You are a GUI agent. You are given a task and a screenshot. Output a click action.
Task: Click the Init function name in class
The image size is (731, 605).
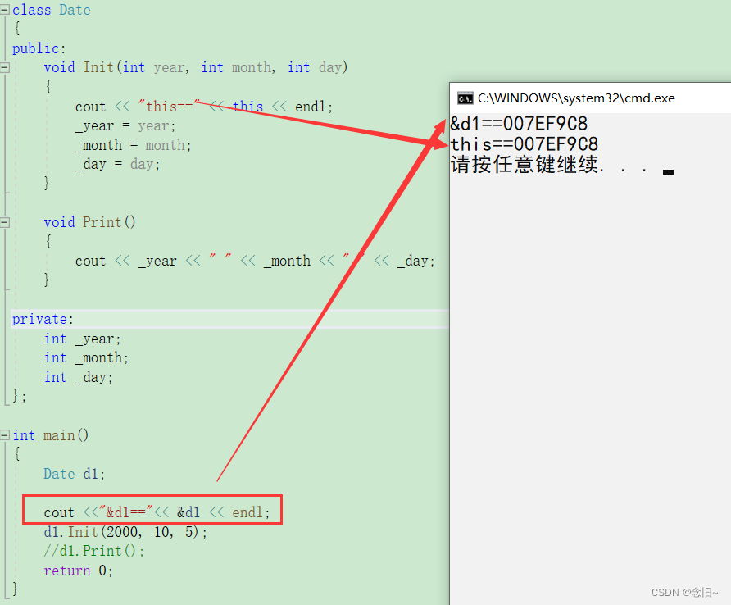click(x=98, y=68)
